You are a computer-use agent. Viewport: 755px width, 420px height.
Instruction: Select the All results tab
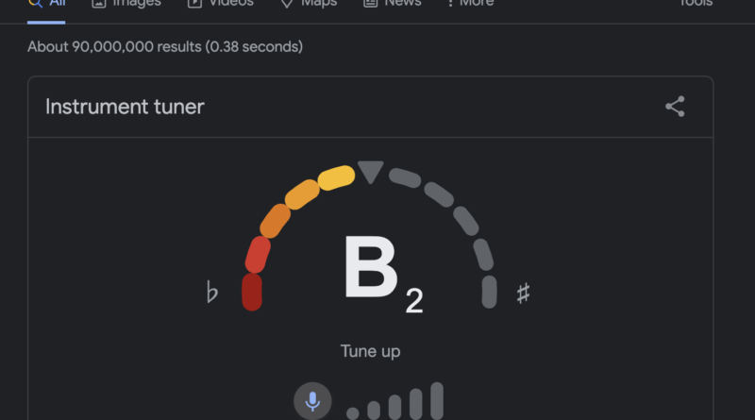46,3
